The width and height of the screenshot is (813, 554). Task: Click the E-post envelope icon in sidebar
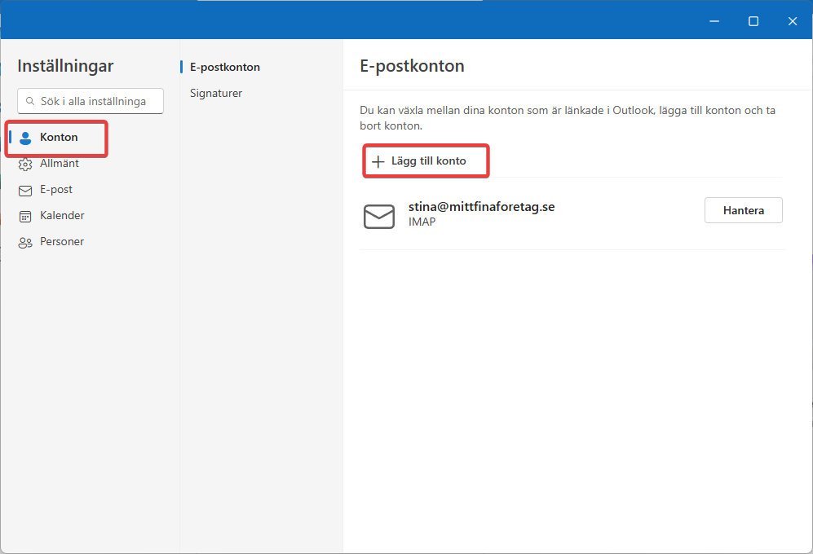coord(25,191)
